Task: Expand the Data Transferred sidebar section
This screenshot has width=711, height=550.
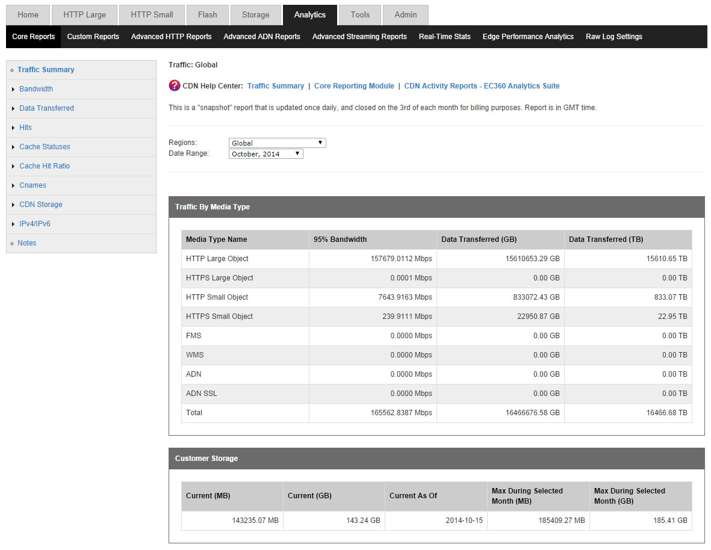Action: [x=46, y=108]
